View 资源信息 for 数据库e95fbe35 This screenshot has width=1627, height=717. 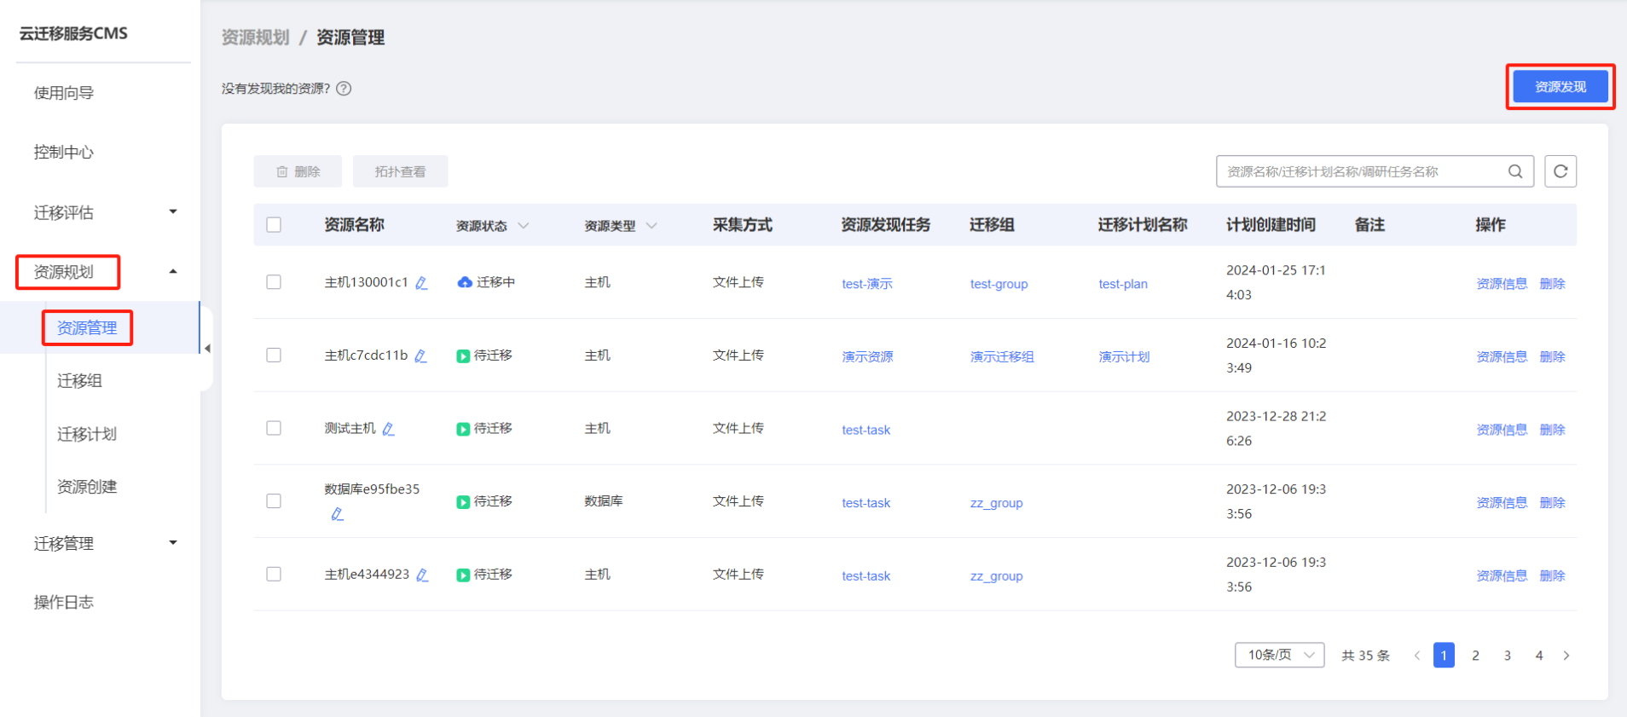tap(1502, 503)
